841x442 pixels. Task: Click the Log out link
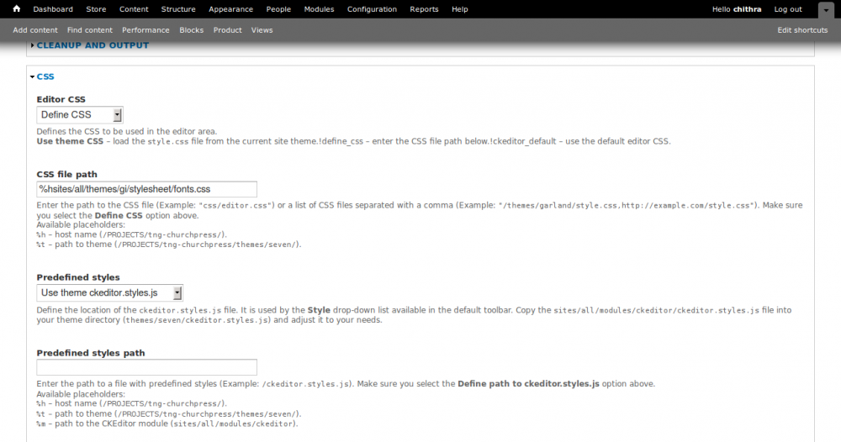click(x=788, y=9)
